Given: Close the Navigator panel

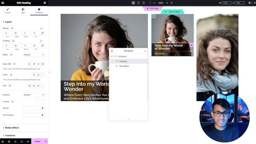Looking at the screenshot, I should tap(145, 51).
